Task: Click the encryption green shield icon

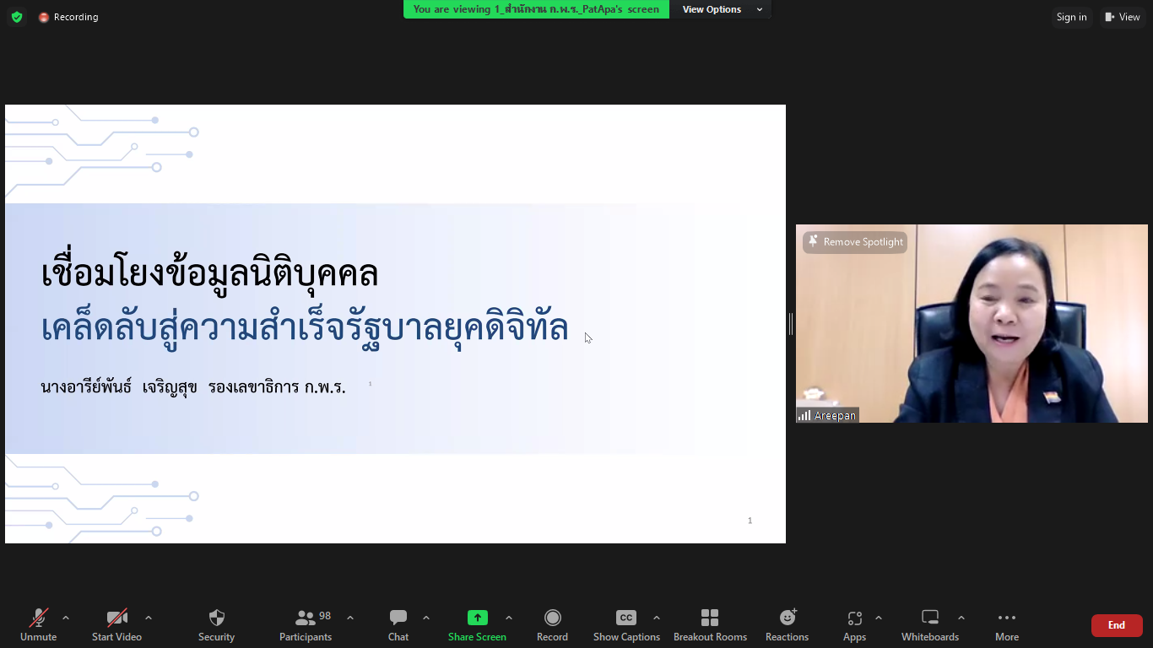Action: tap(17, 17)
